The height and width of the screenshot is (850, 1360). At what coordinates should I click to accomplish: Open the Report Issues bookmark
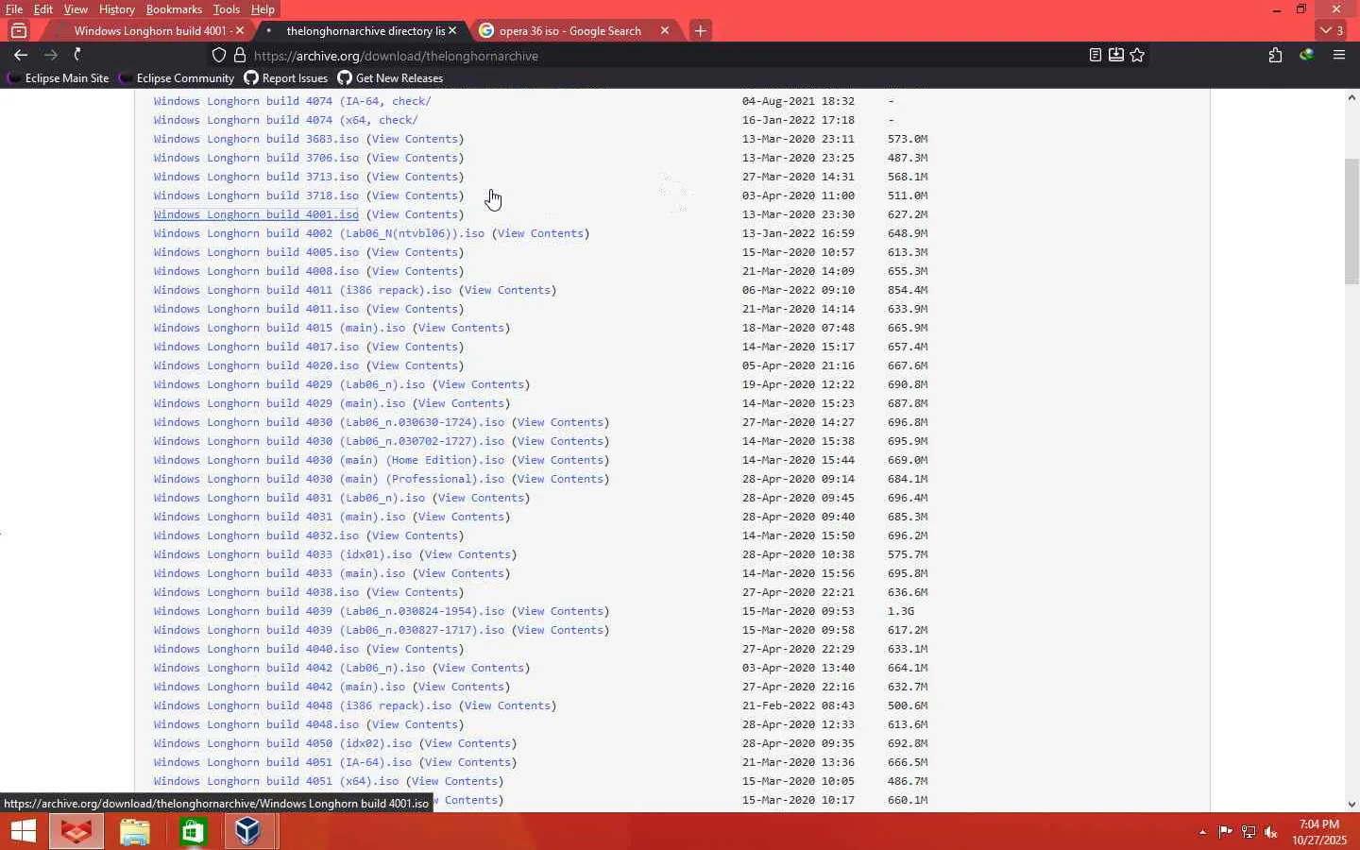click(286, 78)
